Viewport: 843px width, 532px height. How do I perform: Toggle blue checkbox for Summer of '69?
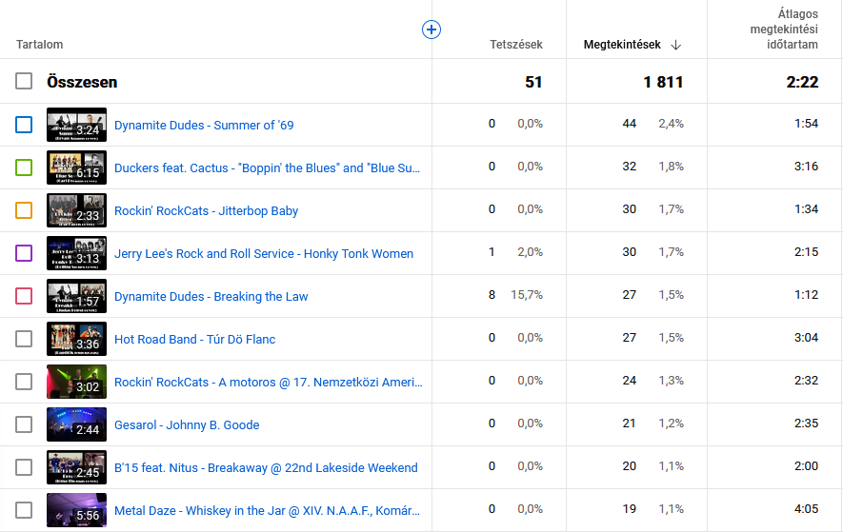click(x=24, y=125)
